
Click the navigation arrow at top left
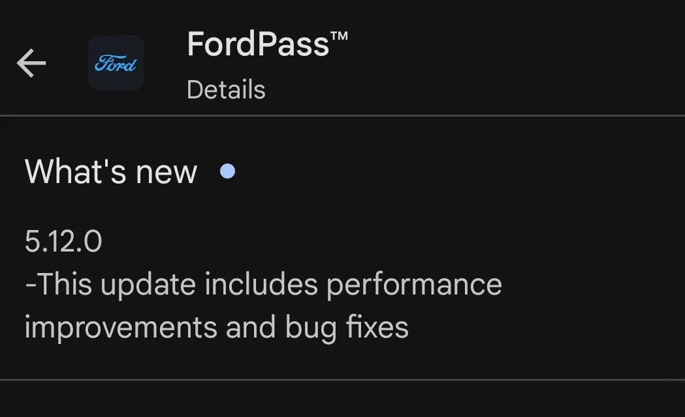(31, 63)
